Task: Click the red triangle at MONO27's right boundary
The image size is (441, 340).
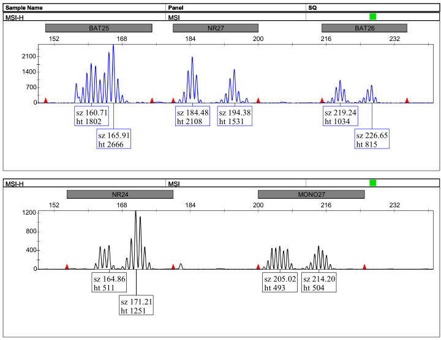Action: coord(364,267)
